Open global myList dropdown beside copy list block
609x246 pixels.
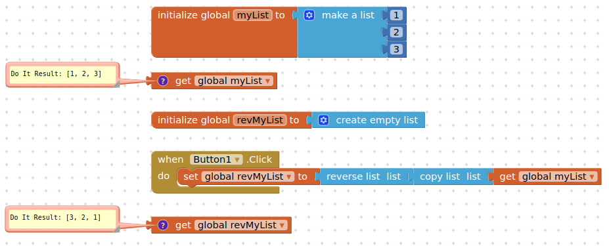558,176
